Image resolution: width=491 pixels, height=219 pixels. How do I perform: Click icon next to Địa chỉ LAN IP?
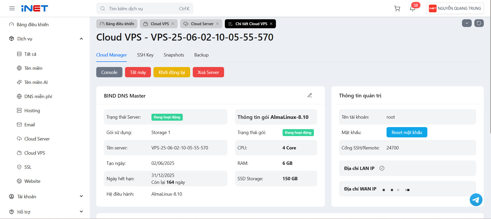[382, 168]
